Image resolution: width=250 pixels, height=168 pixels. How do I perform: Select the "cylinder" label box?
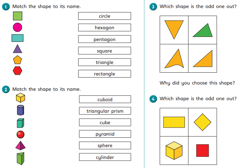105,157
